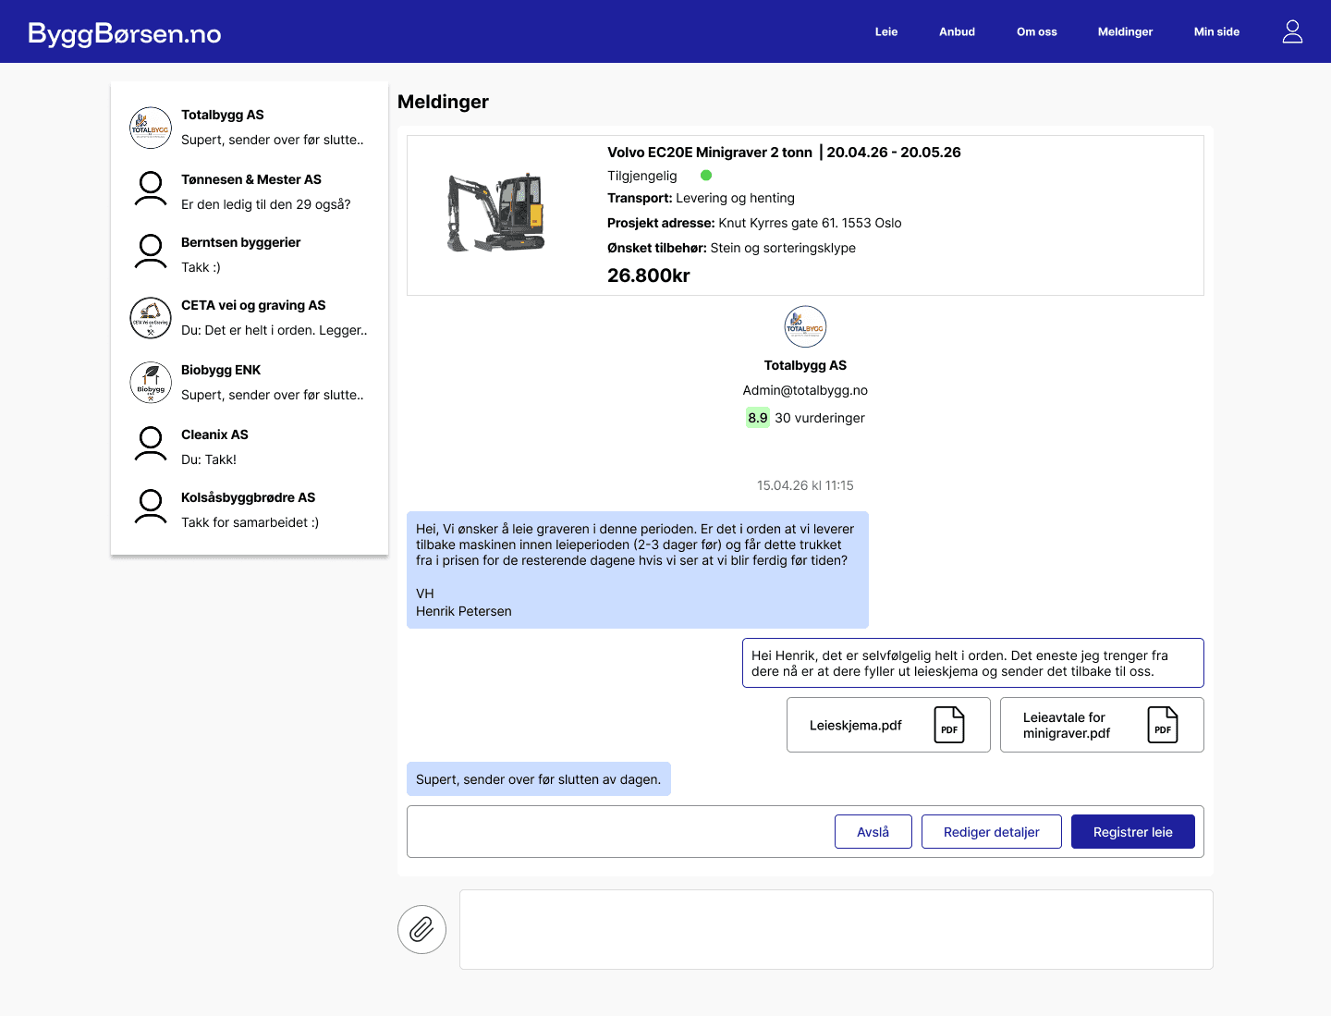Open the user profile icon in header

click(1292, 31)
